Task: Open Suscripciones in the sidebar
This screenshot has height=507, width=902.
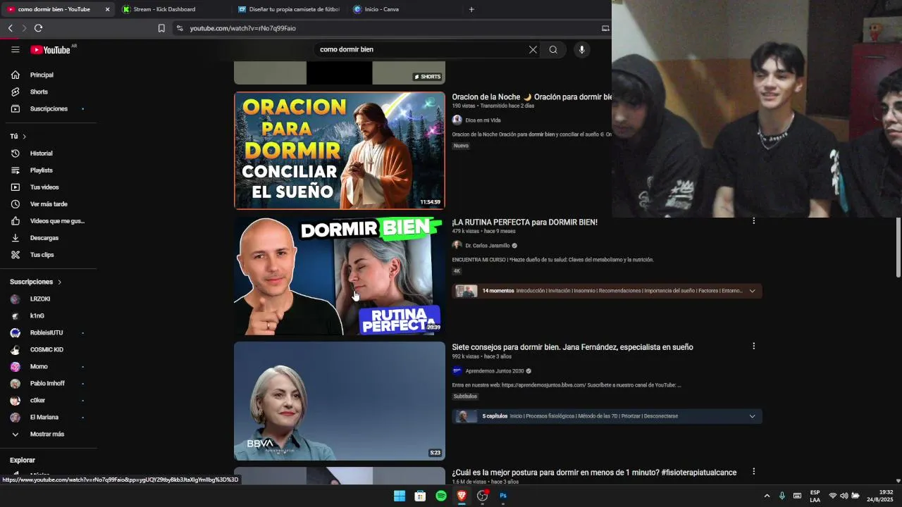Action: (x=48, y=108)
